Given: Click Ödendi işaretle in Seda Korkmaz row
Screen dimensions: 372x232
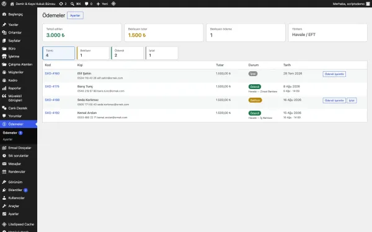Looking at the screenshot, I should pyautogui.click(x=334, y=101).
